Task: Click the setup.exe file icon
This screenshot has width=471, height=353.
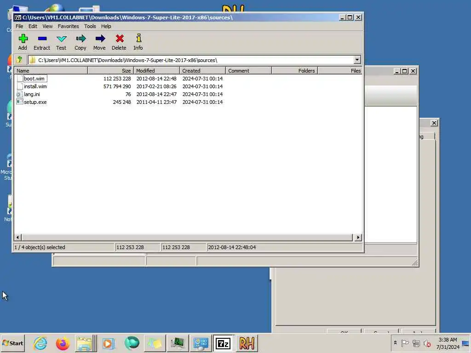Action: coord(20,102)
